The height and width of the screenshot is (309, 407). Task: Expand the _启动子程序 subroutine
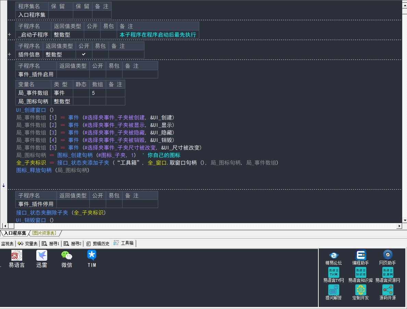pos(10,35)
